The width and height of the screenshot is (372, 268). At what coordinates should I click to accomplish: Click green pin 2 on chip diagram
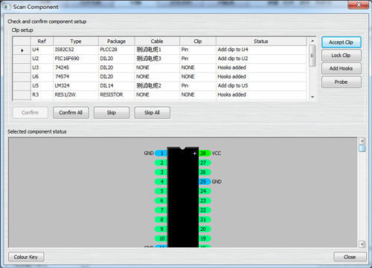[161, 163]
